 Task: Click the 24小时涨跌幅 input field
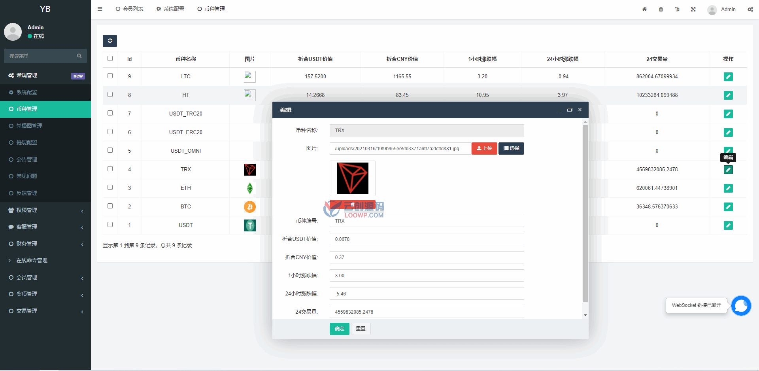click(x=427, y=294)
